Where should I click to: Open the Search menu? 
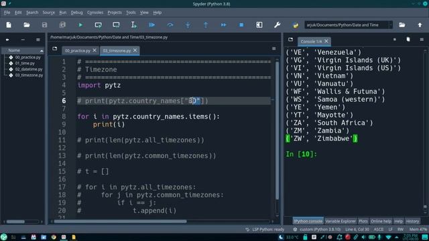pyautogui.click(x=32, y=13)
